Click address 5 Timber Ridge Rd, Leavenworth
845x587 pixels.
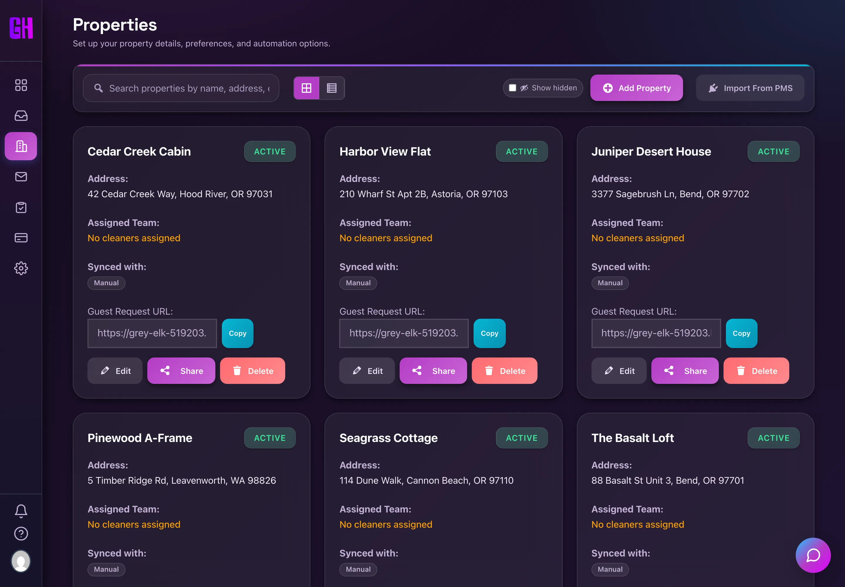click(182, 480)
